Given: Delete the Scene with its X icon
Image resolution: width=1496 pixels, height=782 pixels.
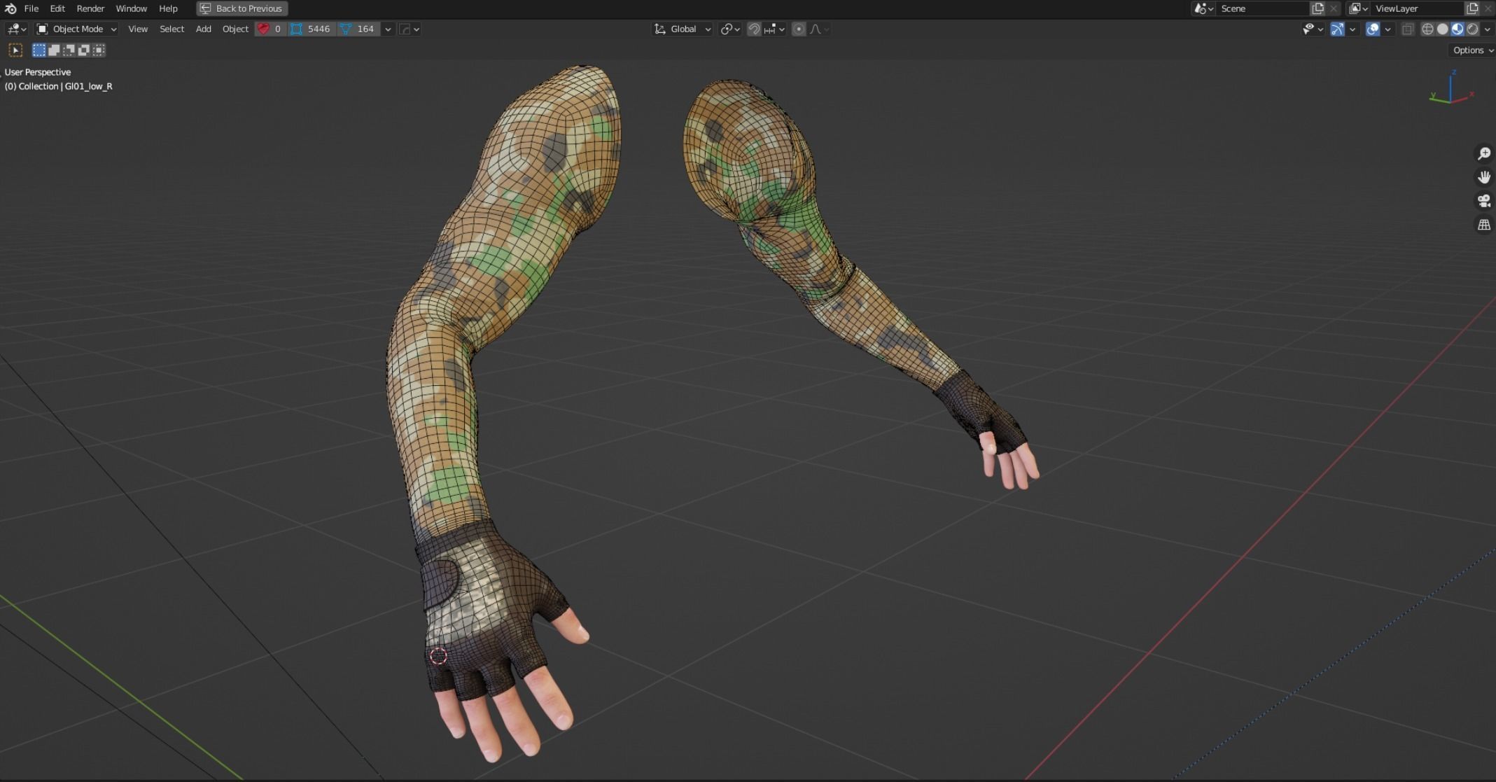Looking at the screenshot, I should 1334,8.
